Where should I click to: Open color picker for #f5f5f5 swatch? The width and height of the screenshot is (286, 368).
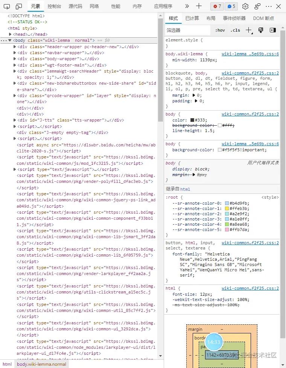[x=219, y=150]
